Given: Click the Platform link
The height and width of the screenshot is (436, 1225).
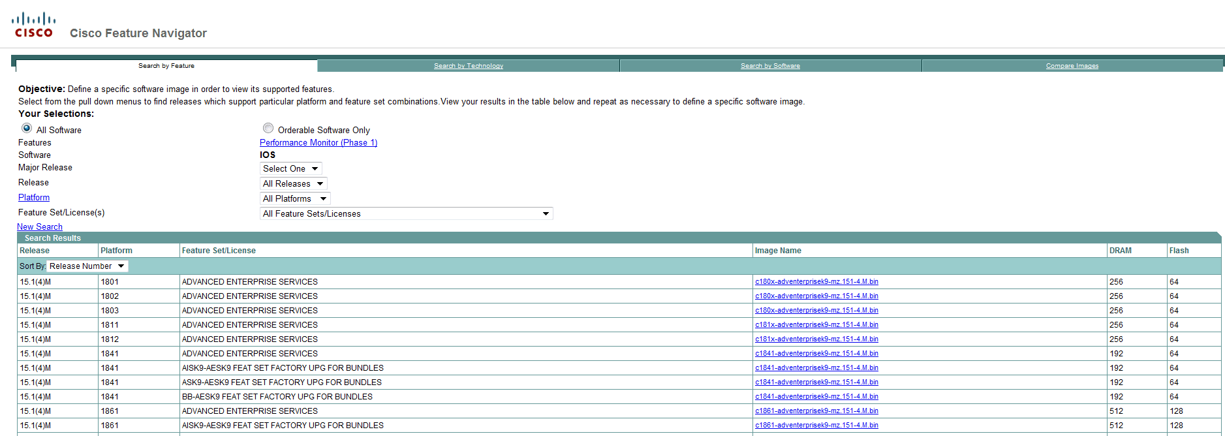Looking at the screenshot, I should coord(34,197).
